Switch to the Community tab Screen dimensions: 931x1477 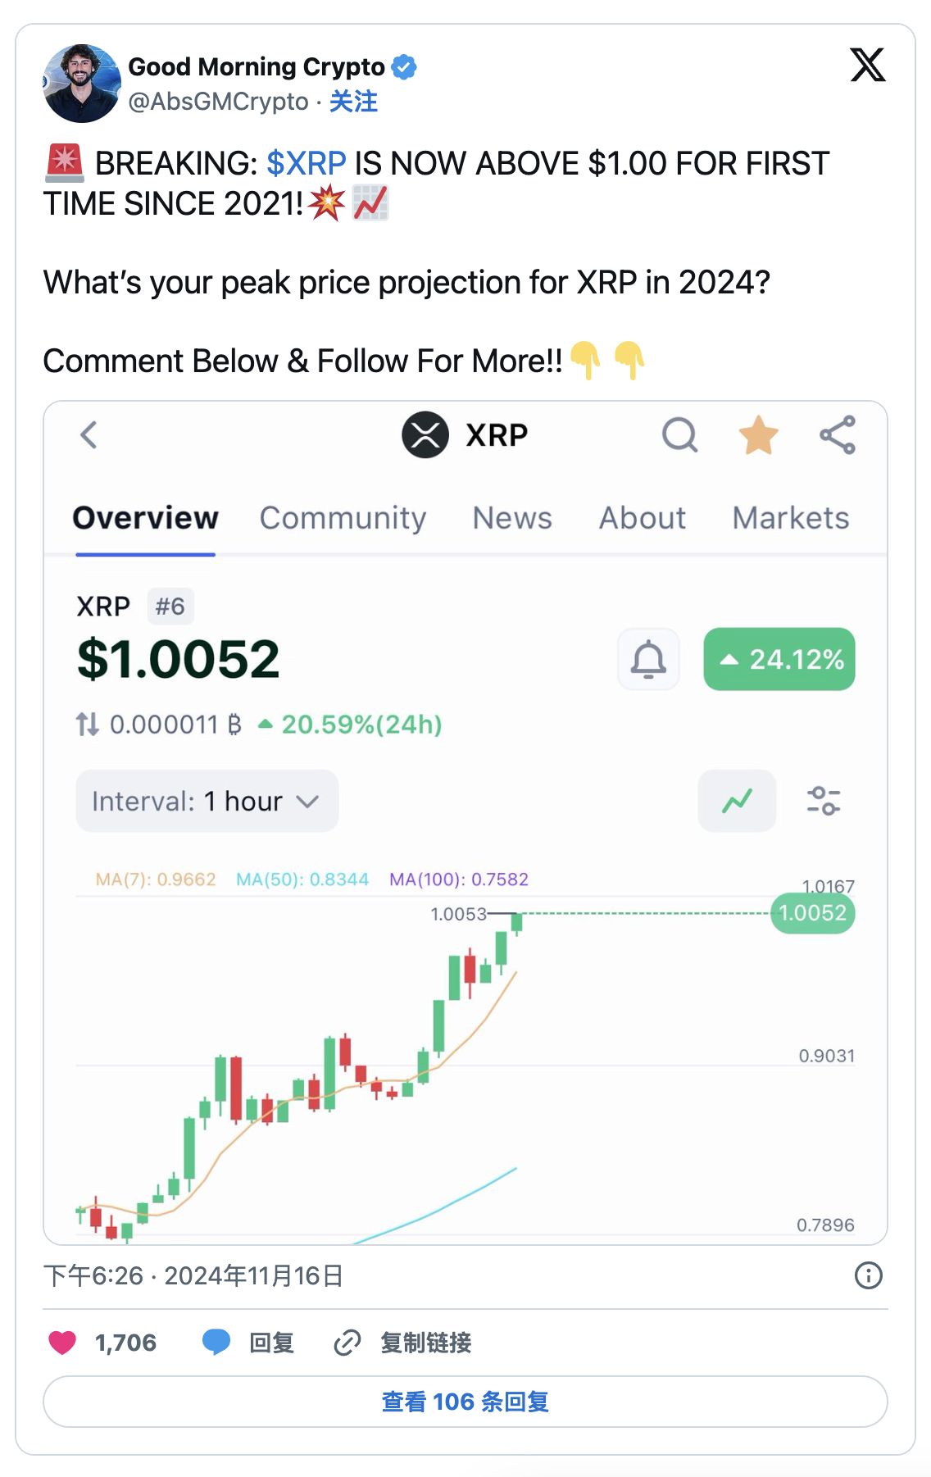[343, 518]
